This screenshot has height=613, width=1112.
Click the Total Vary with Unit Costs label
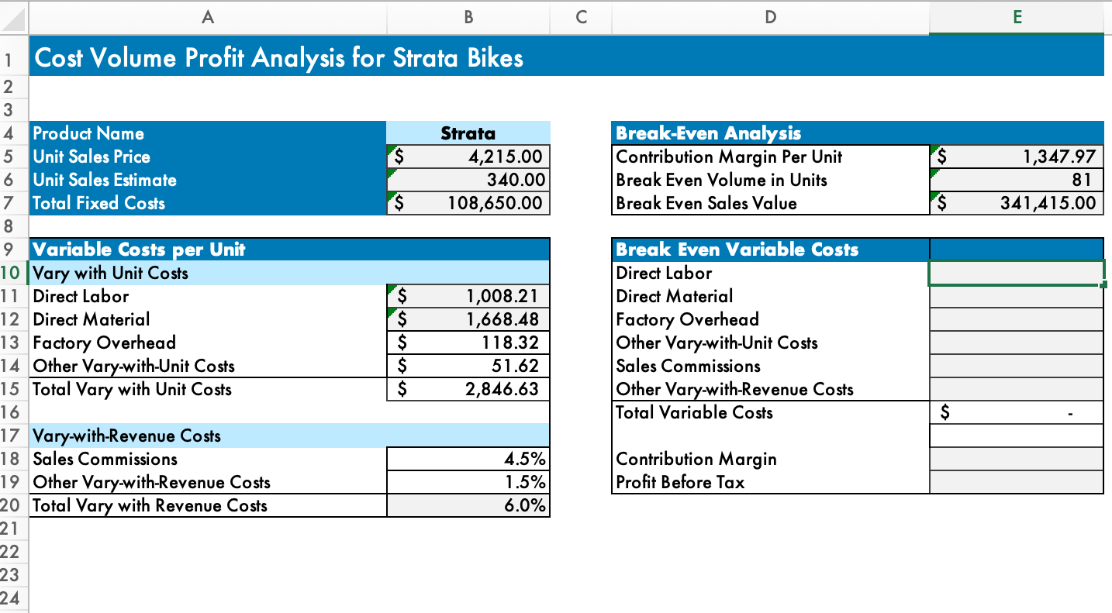[132, 389]
